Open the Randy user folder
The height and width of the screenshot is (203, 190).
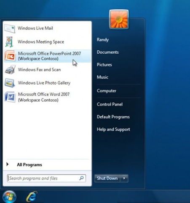click(103, 40)
